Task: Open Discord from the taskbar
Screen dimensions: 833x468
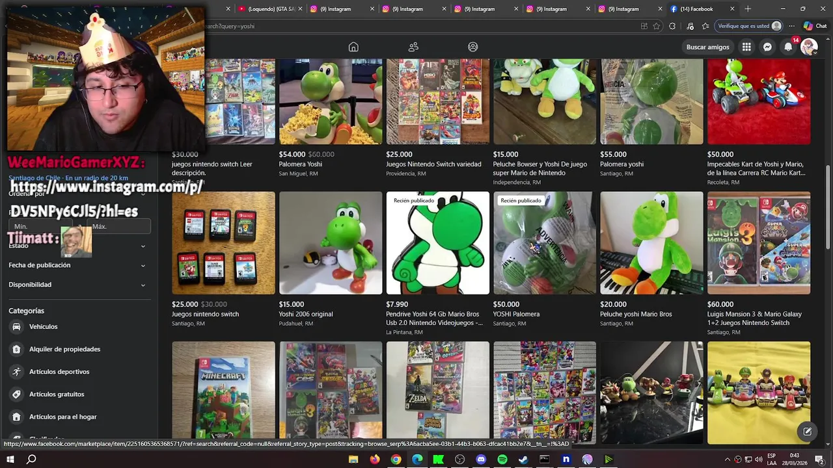Action: click(x=481, y=459)
